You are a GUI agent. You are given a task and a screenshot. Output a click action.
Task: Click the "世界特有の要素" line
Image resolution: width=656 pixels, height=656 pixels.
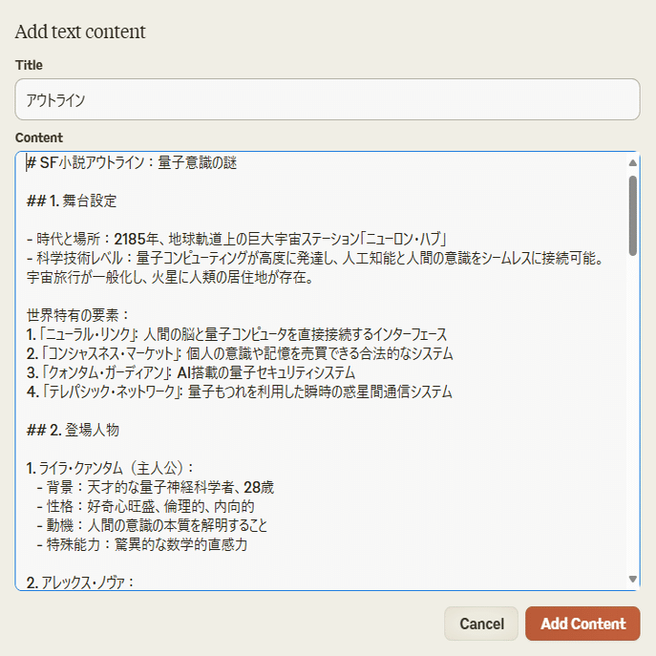tap(78, 315)
